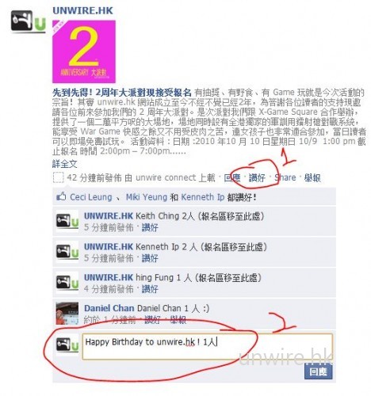
Task: Open Daniel Chan's profile photo
Action: point(67,314)
